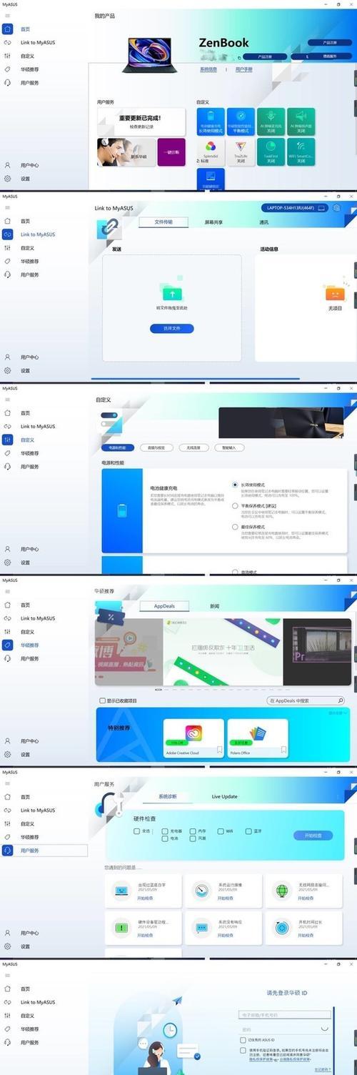Viewport: 357px width, 1075px height.
Task: Open 系统信息 link under ZenBook
Action: (x=208, y=69)
